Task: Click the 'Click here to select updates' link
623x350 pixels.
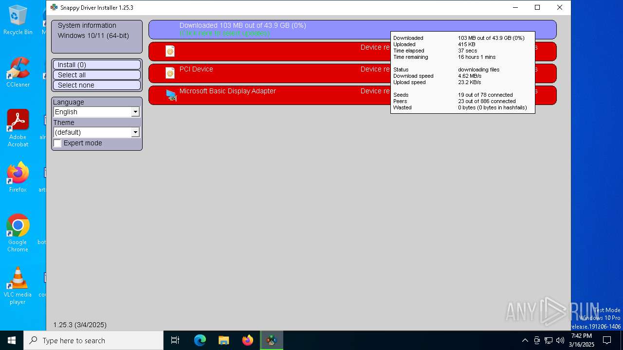Action: (224, 33)
